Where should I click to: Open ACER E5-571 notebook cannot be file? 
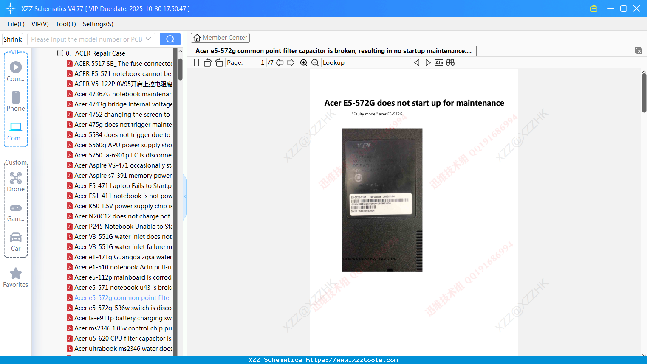click(119, 74)
